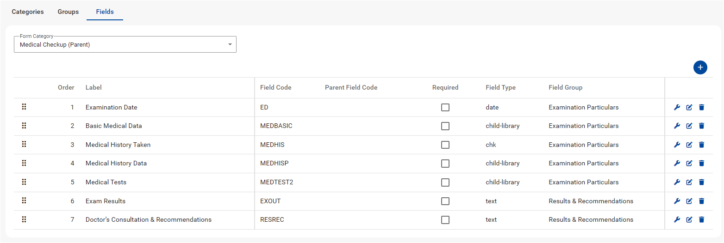This screenshot has height=243, width=724.
Task: Check Required box for Exam Results
Action: (x=445, y=201)
